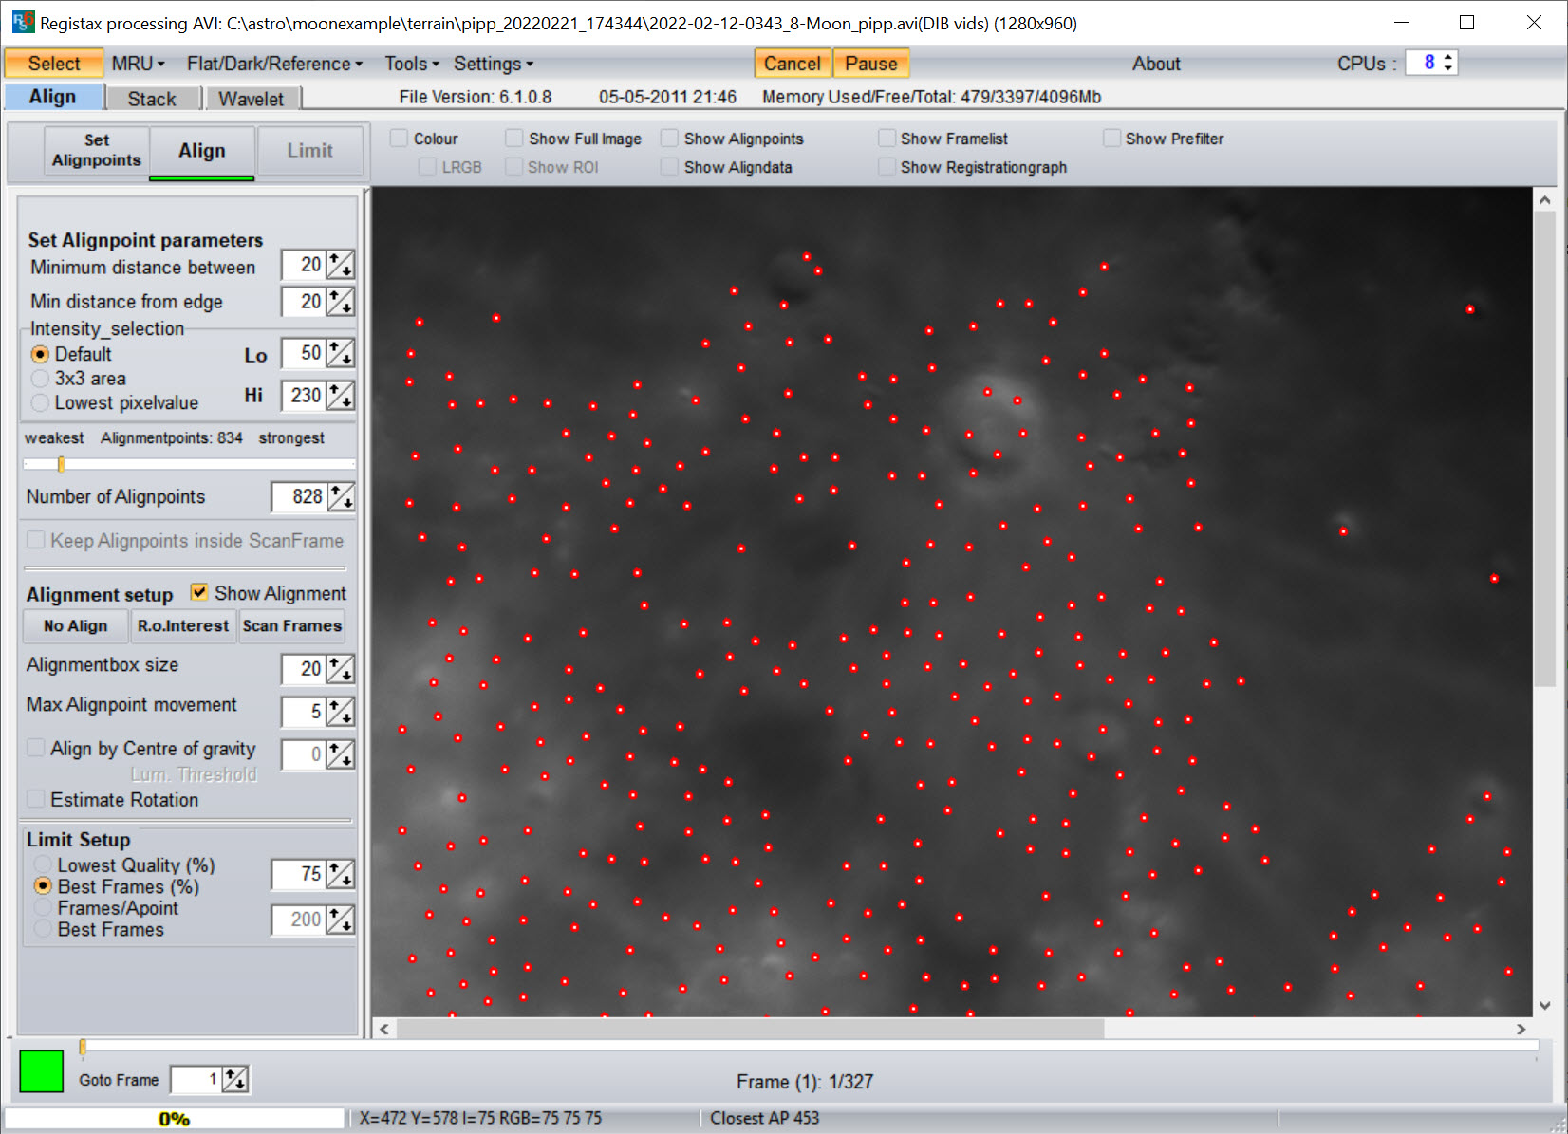Screen dimensions: 1568x1134
Task: Click the Scan Frames button
Action: pyautogui.click(x=291, y=626)
